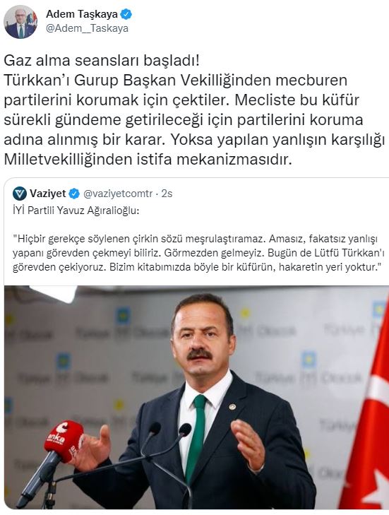Click the verified badge beside Adem Taşkaya

point(126,14)
